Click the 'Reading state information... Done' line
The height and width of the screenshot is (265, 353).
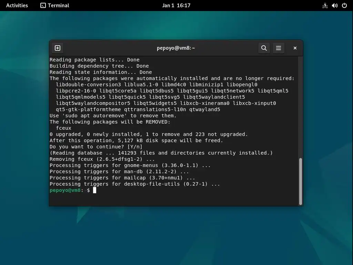(x=101, y=72)
